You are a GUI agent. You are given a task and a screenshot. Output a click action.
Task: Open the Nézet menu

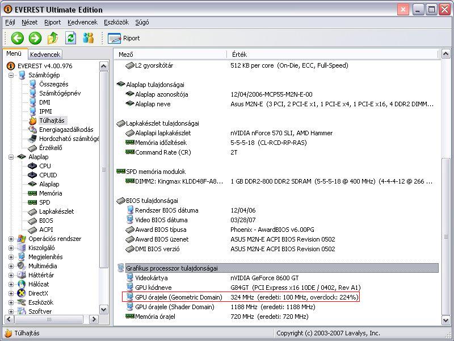[x=30, y=22]
